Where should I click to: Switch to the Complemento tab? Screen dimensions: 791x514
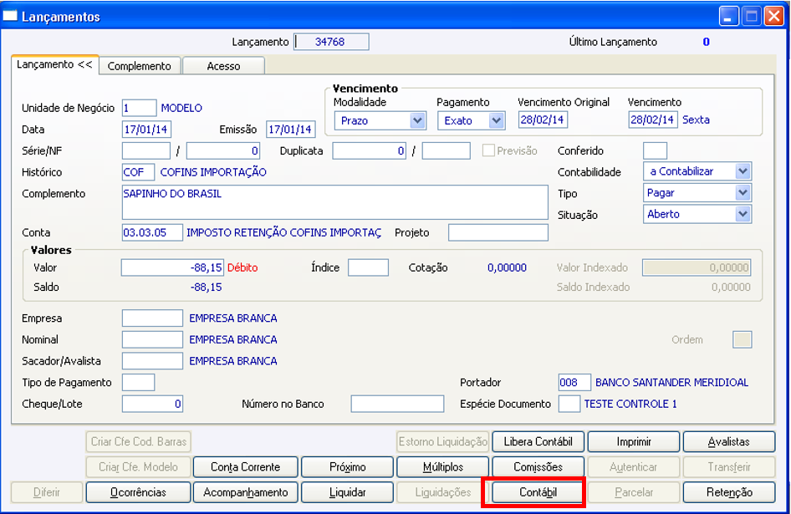[x=140, y=66]
